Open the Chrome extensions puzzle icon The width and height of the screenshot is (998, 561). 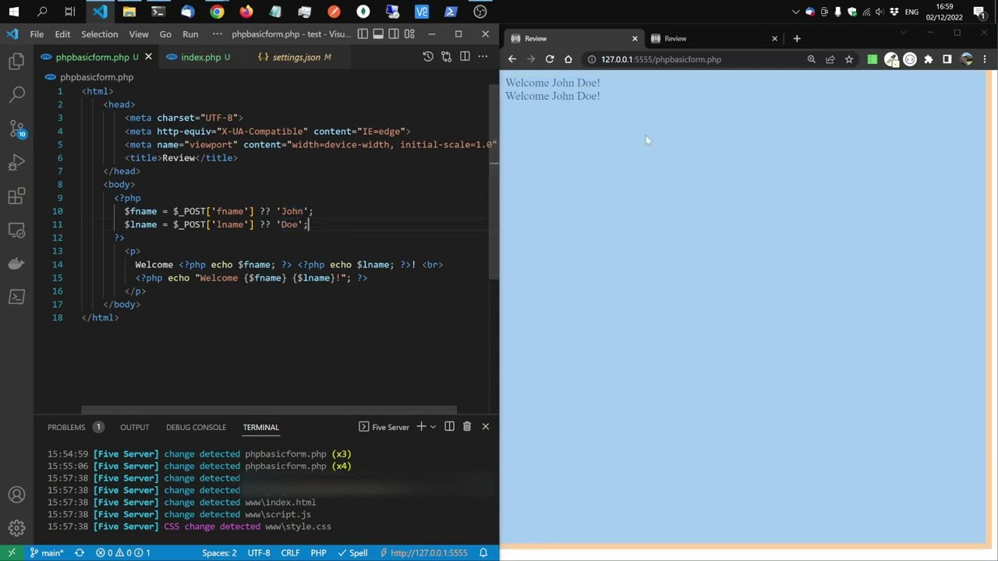tap(929, 59)
